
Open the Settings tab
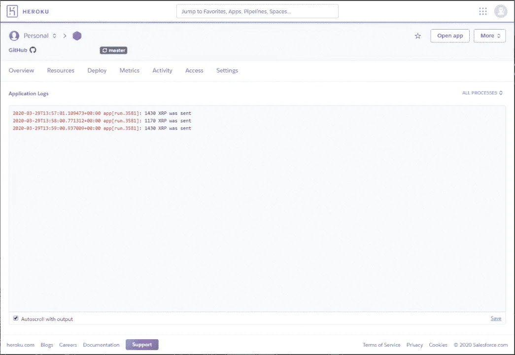[x=227, y=71]
